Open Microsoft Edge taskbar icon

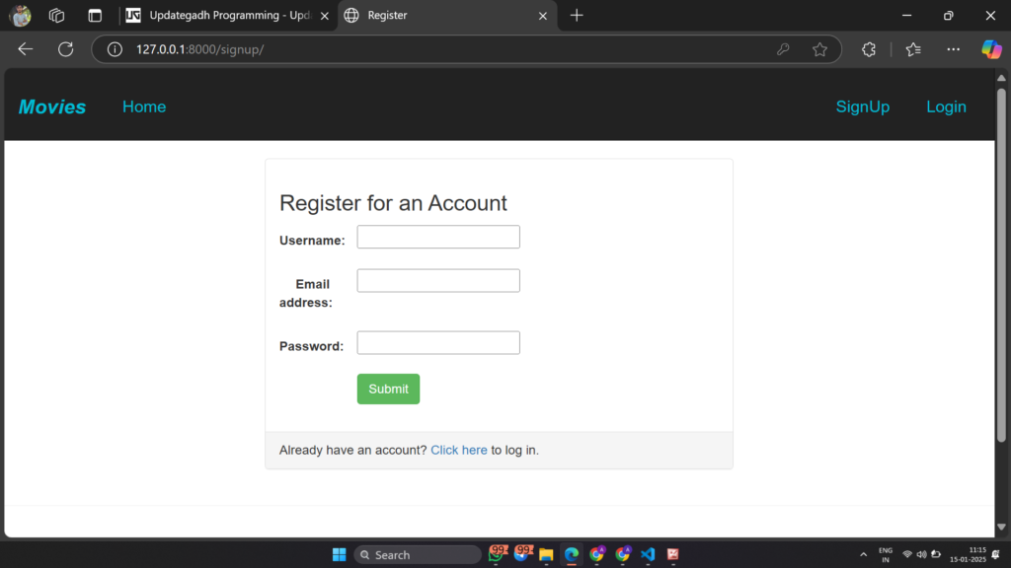pyautogui.click(x=572, y=554)
